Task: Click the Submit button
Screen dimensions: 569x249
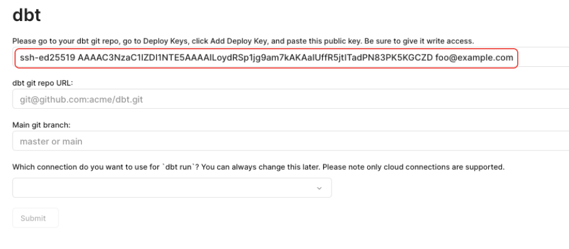Action: click(x=35, y=218)
